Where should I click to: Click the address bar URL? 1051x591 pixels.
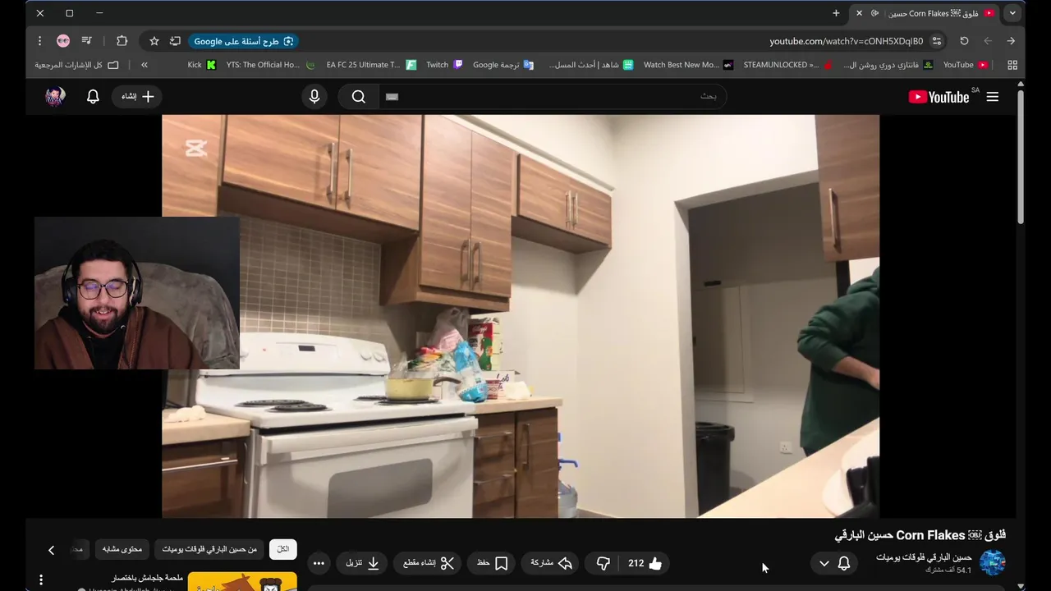click(847, 41)
